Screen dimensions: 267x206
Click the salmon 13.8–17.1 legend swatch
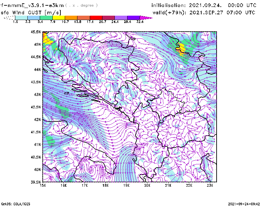(x=84, y=18)
